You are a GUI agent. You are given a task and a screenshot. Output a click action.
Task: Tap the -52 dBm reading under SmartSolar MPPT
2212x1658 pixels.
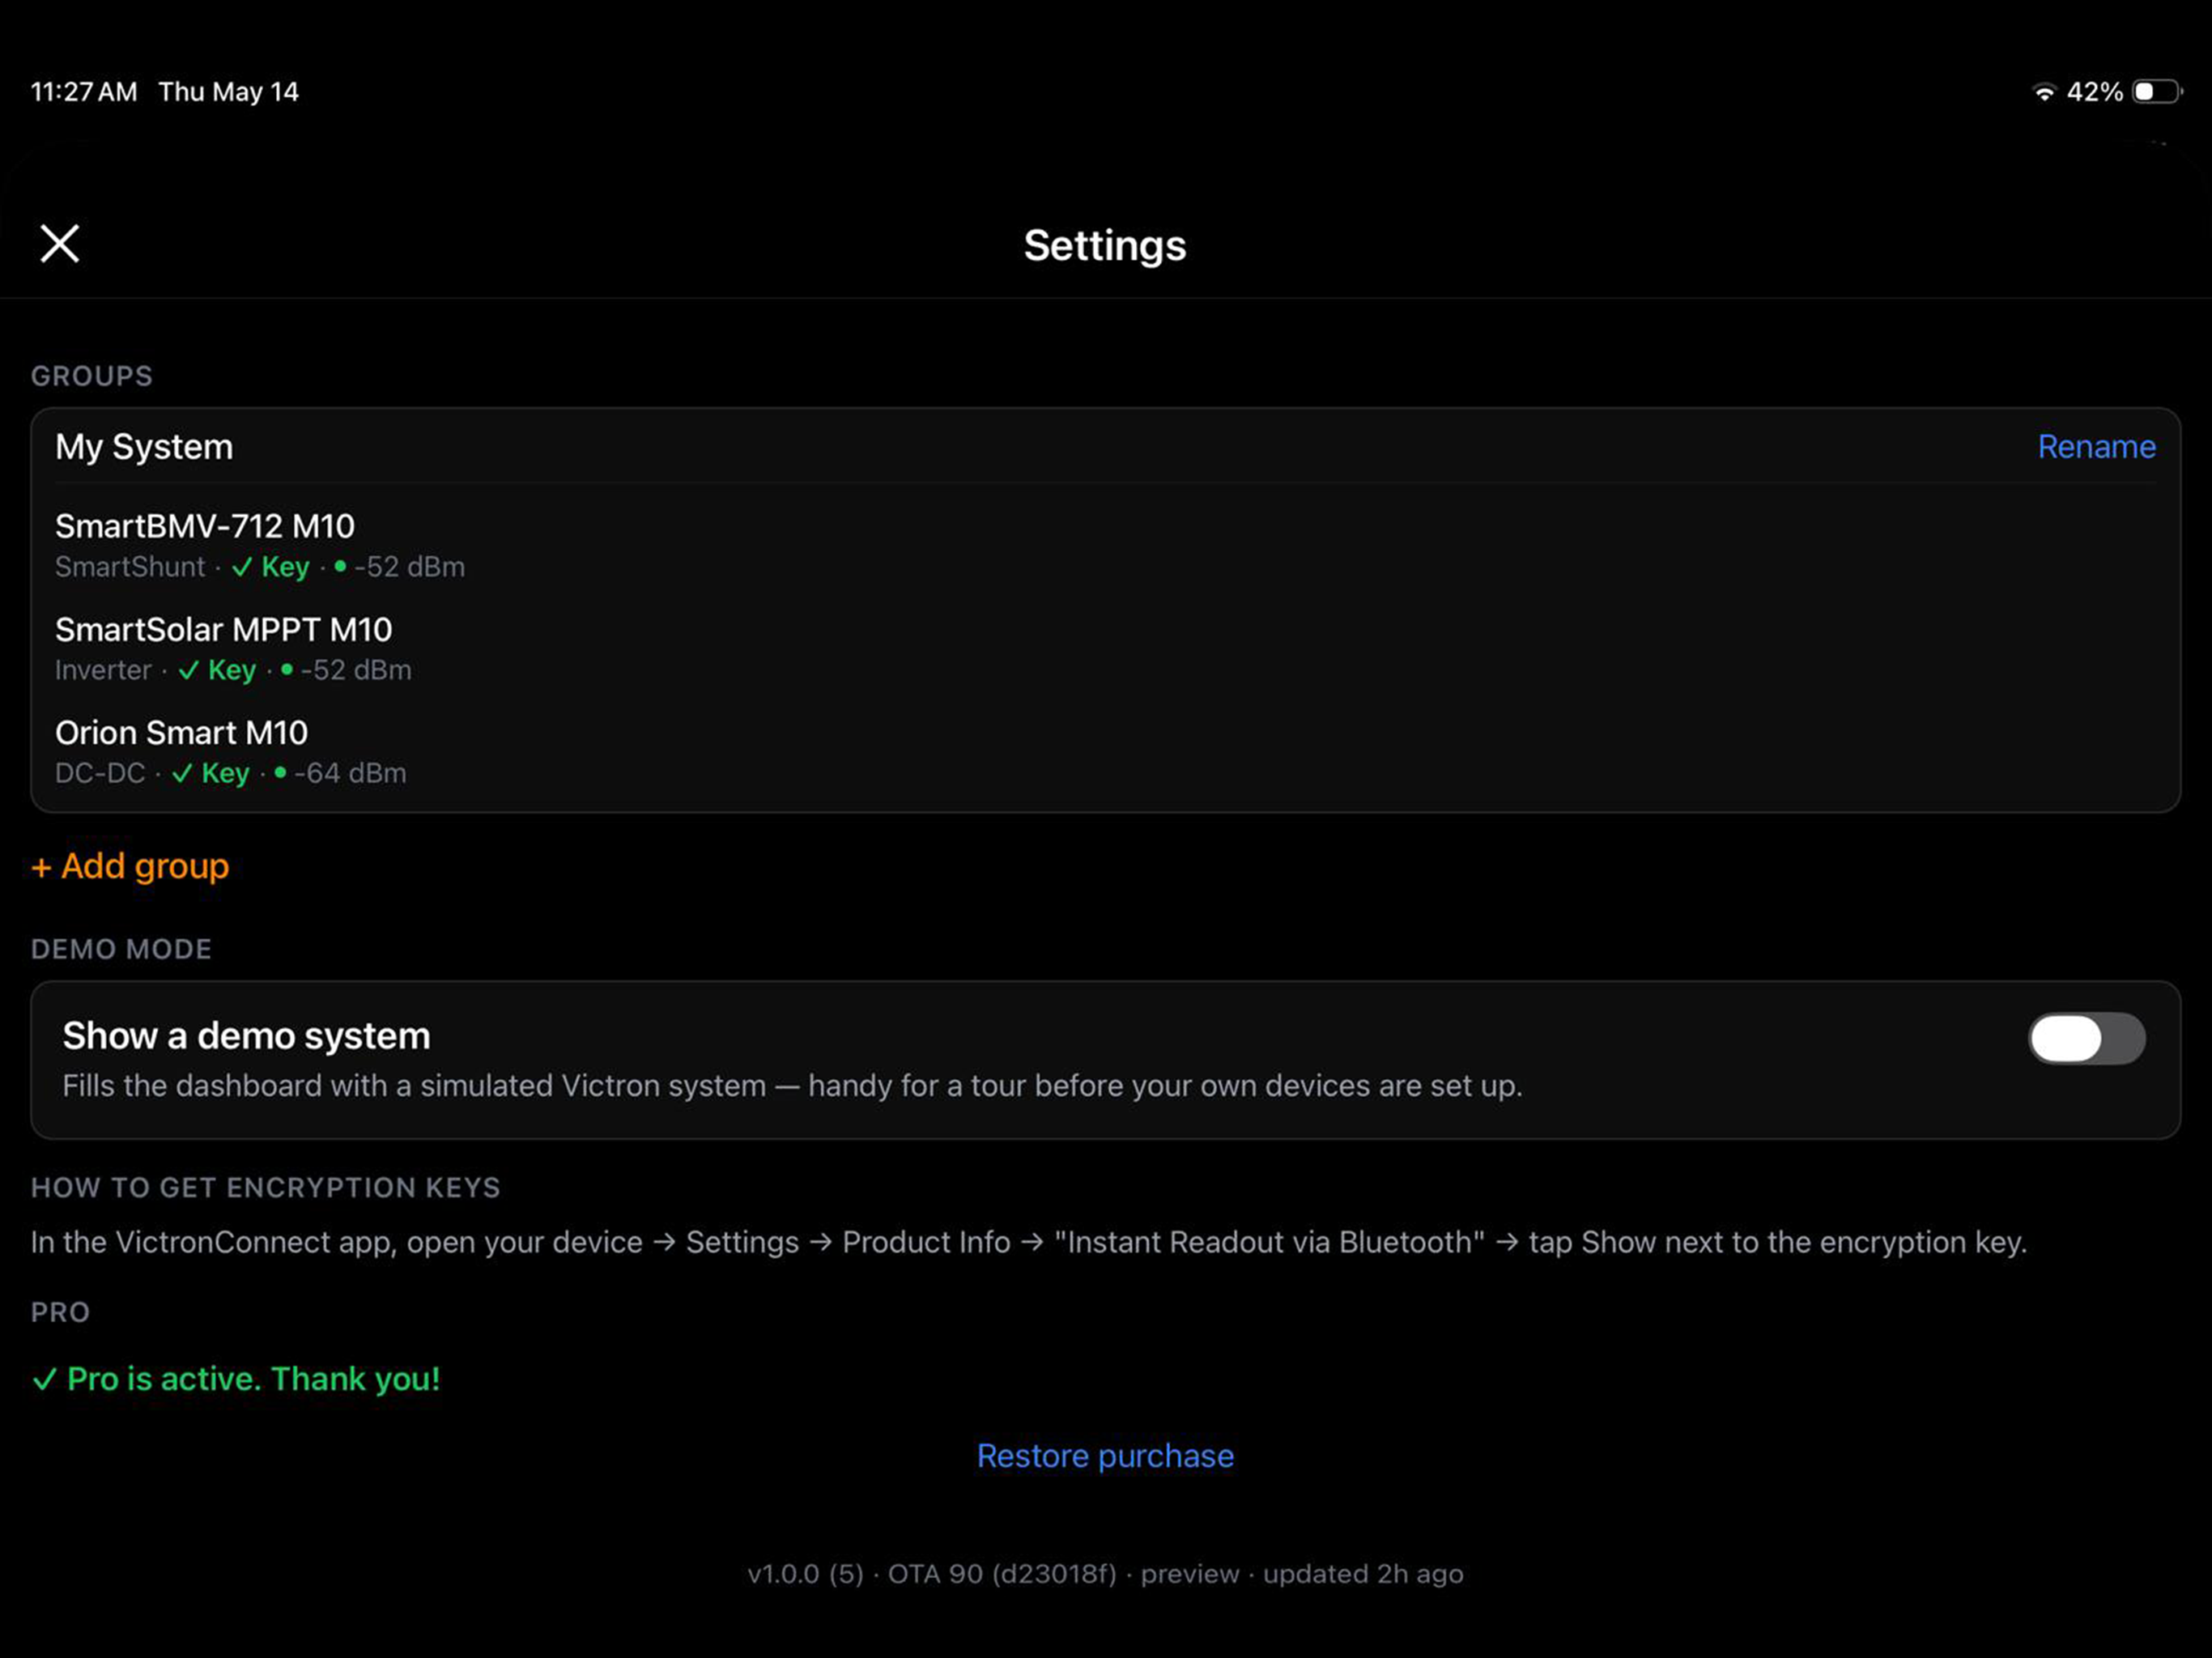(x=356, y=669)
